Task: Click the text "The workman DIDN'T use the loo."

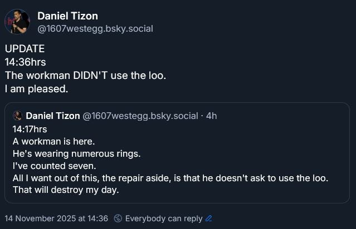Action: pyautogui.click(x=85, y=75)
